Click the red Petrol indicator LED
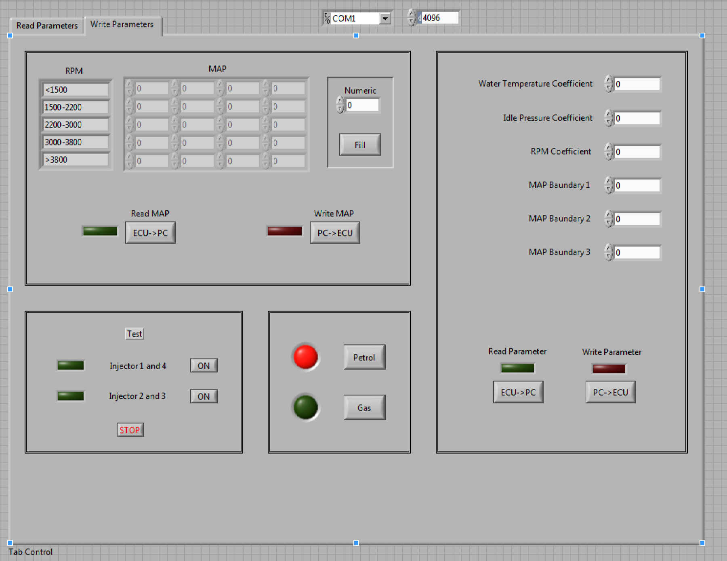 (x=306, y=357)
